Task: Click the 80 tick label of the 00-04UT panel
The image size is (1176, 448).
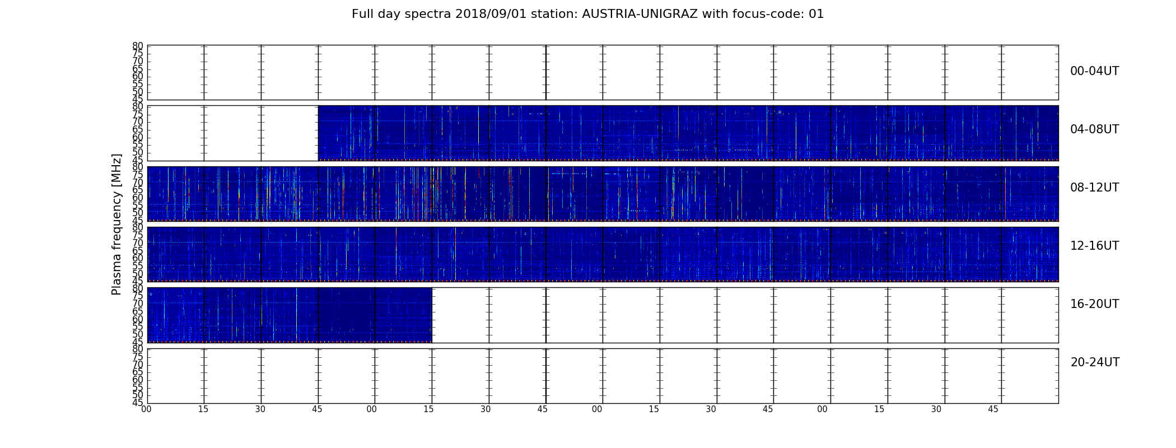Action: coord(138,46)
